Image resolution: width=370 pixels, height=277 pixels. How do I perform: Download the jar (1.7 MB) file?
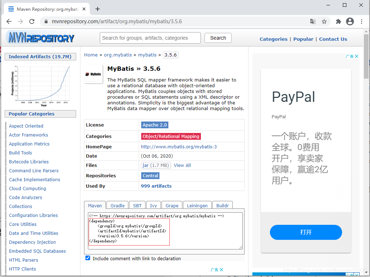[x=156, y=165]
